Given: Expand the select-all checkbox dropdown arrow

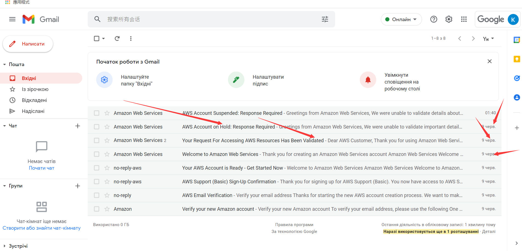Looking at the screenshot, I should [x=104, y=39].
